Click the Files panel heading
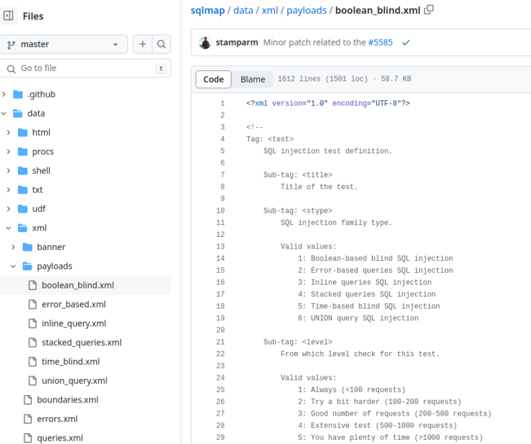The width and height of the screenshot is (531, 444). coord(33,17)
